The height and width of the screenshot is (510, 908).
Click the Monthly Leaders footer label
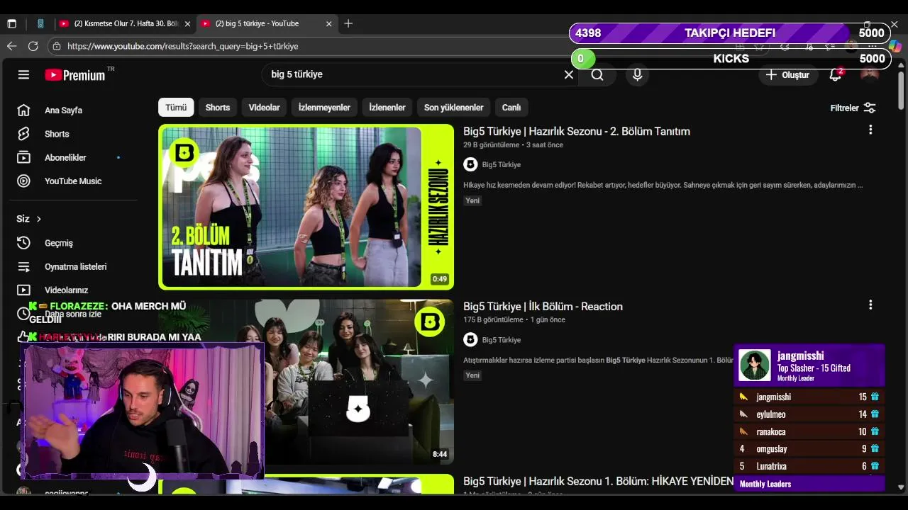(765, 484)
